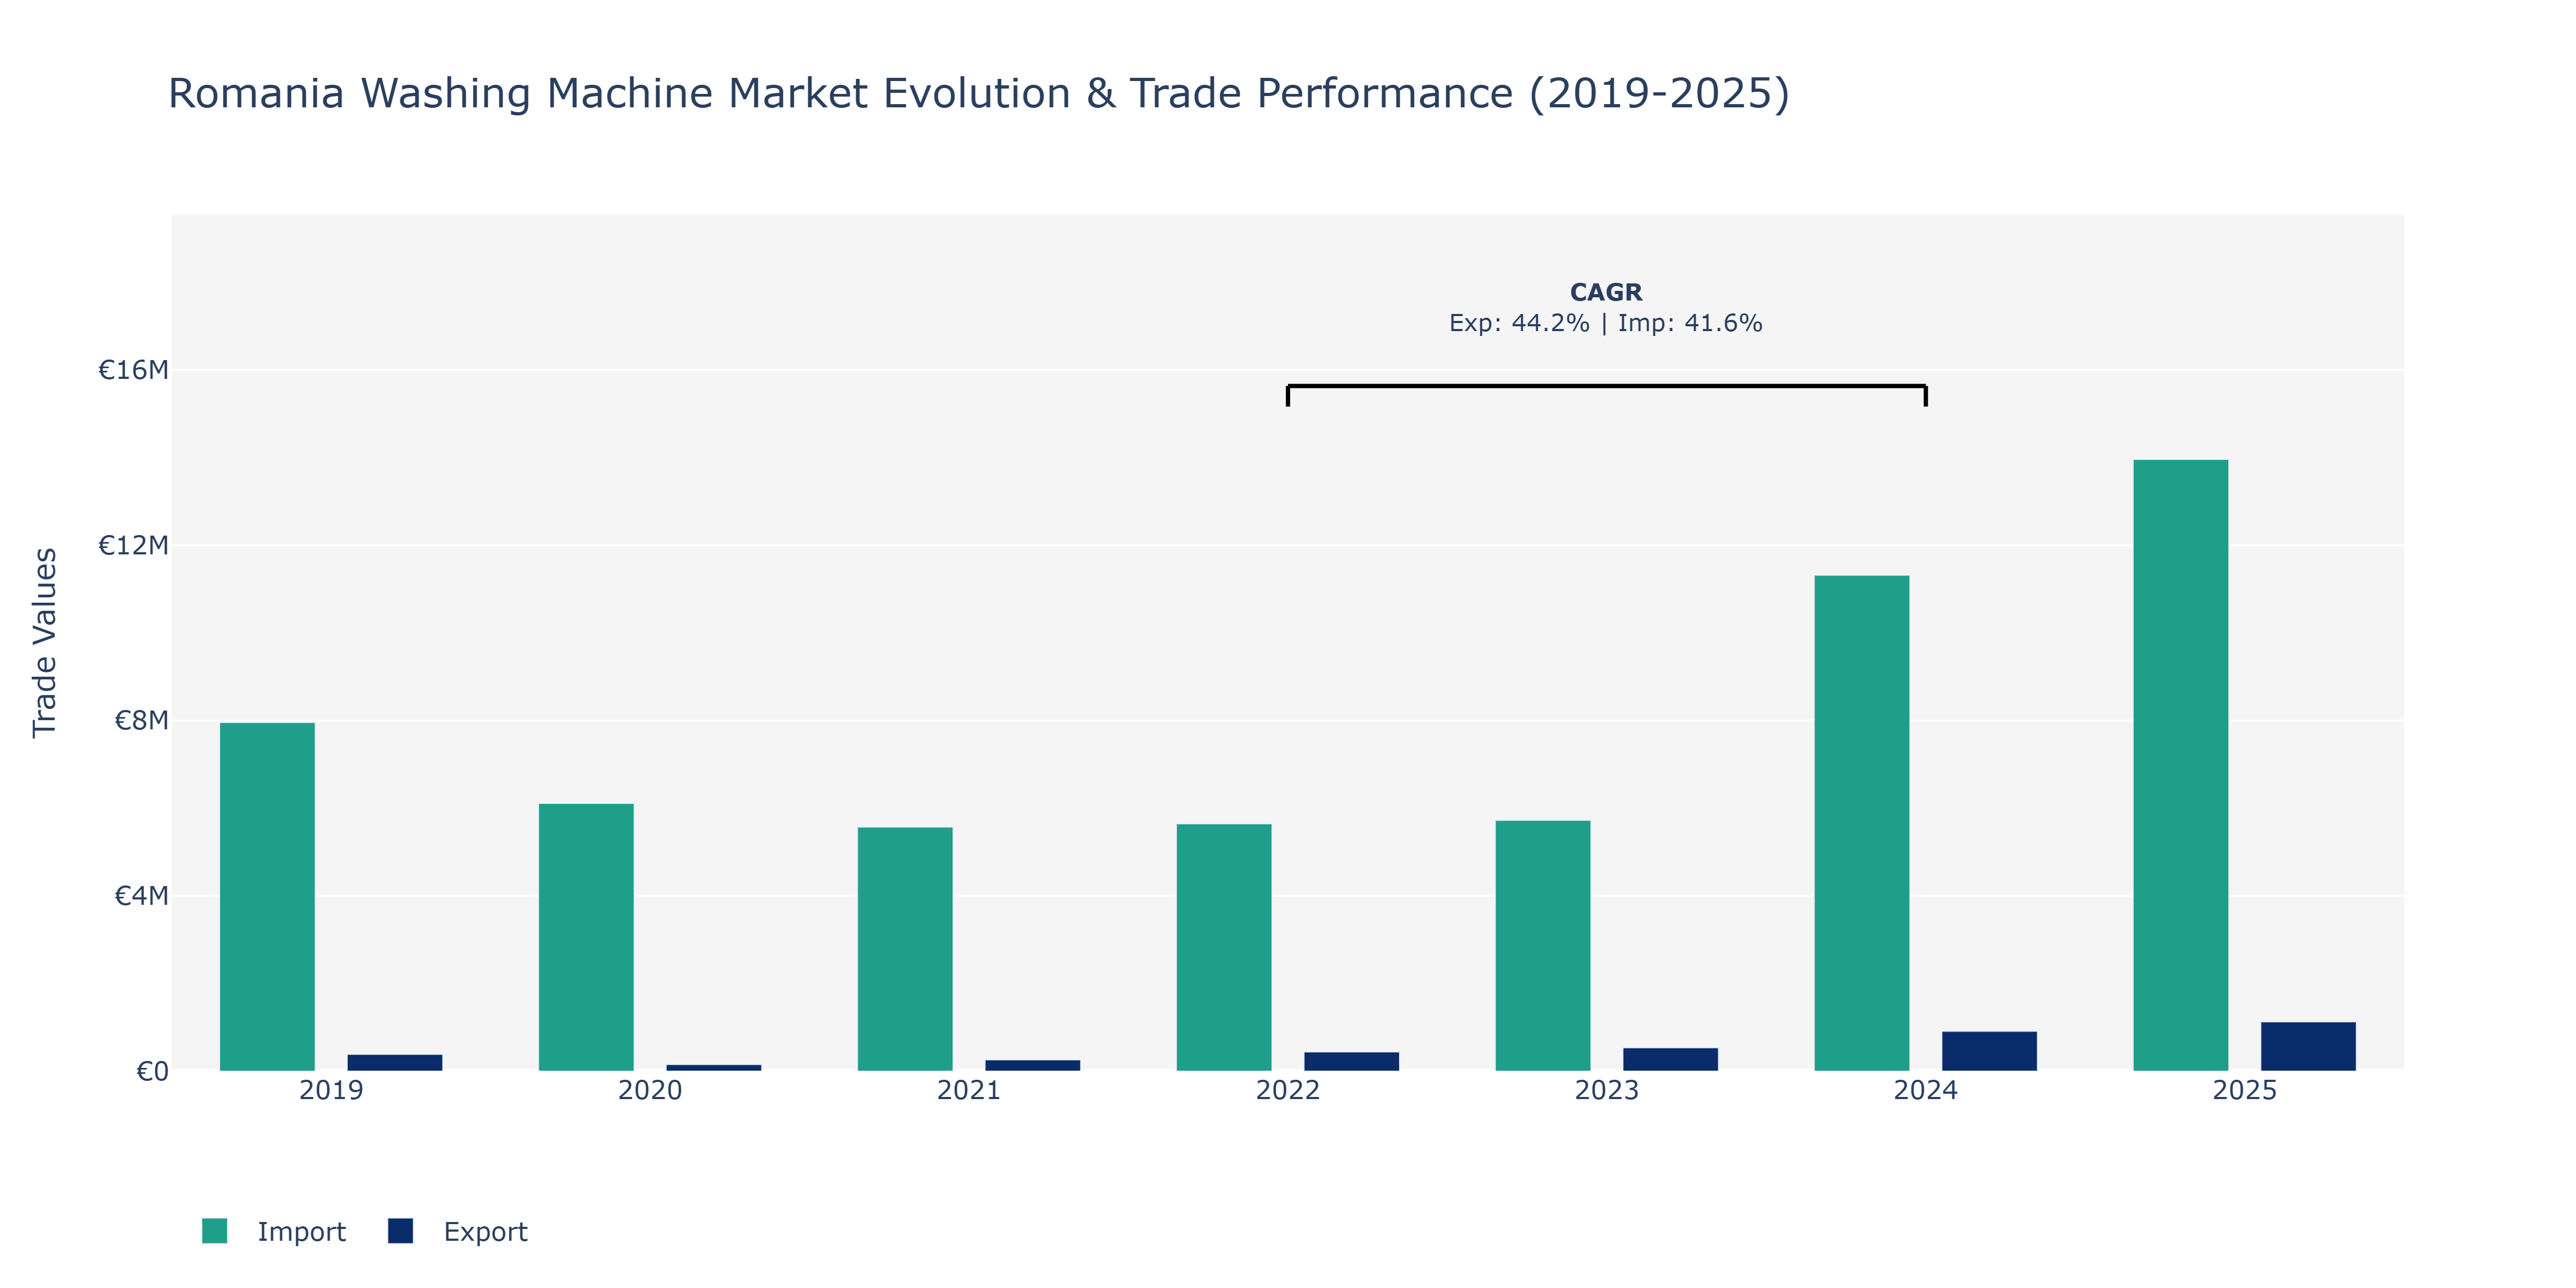Select the 2019 Export bar
This screenshot has width=2576, height=1288.
point(395,1062)
